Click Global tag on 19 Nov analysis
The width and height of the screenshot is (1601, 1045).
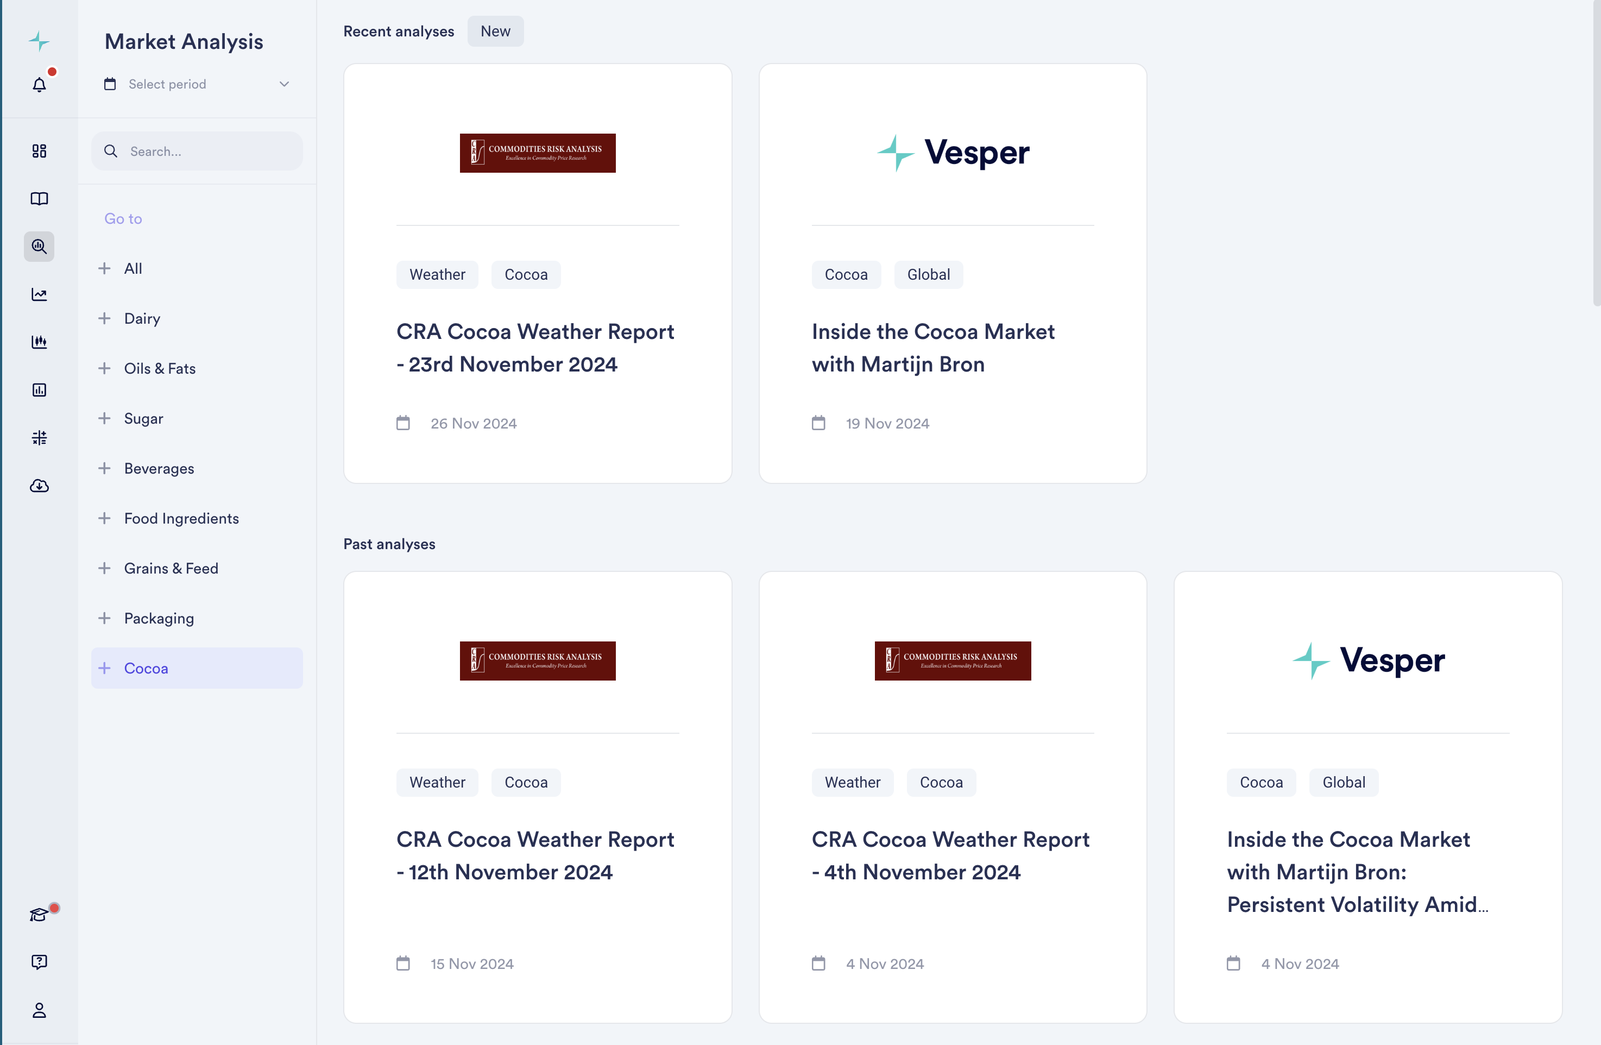(928, 274)
